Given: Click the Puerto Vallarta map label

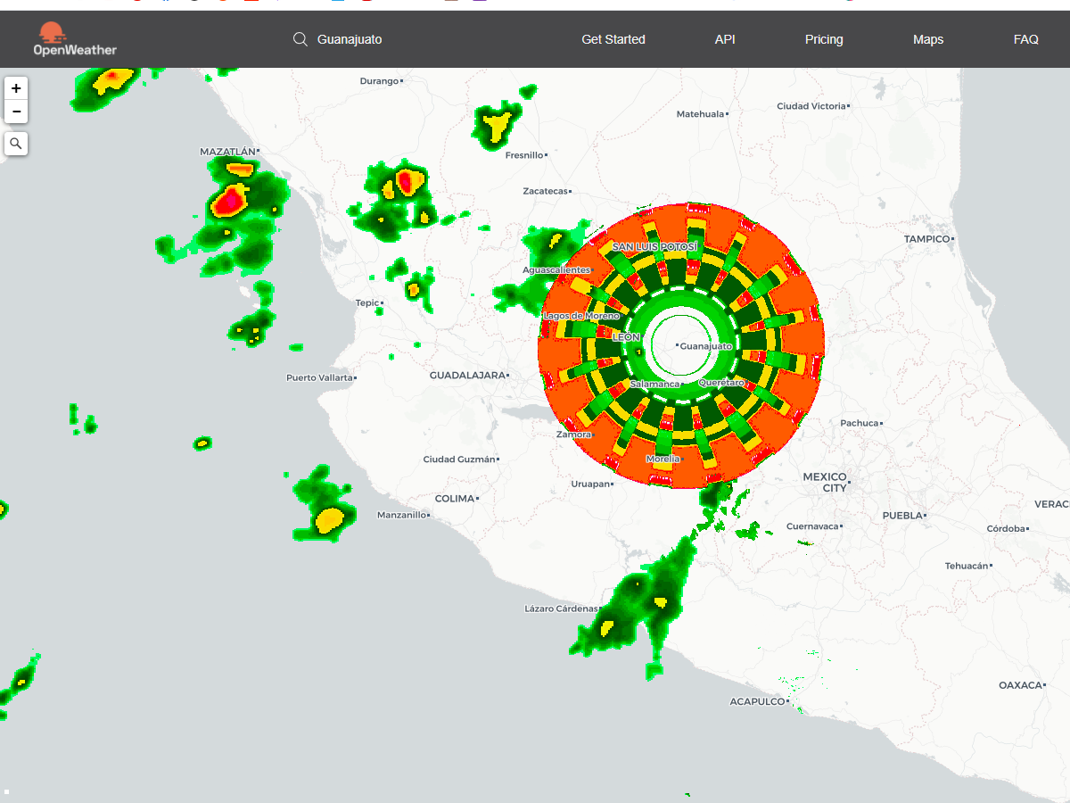Looking at the screenshot, I should pyautogui.click(x=319, y=377).
